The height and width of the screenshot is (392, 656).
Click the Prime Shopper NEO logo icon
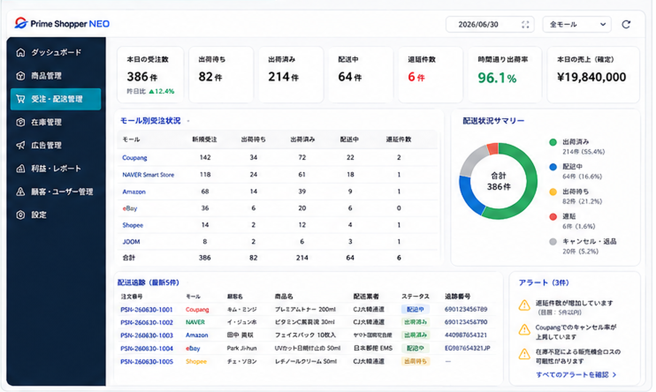(21, 23)
